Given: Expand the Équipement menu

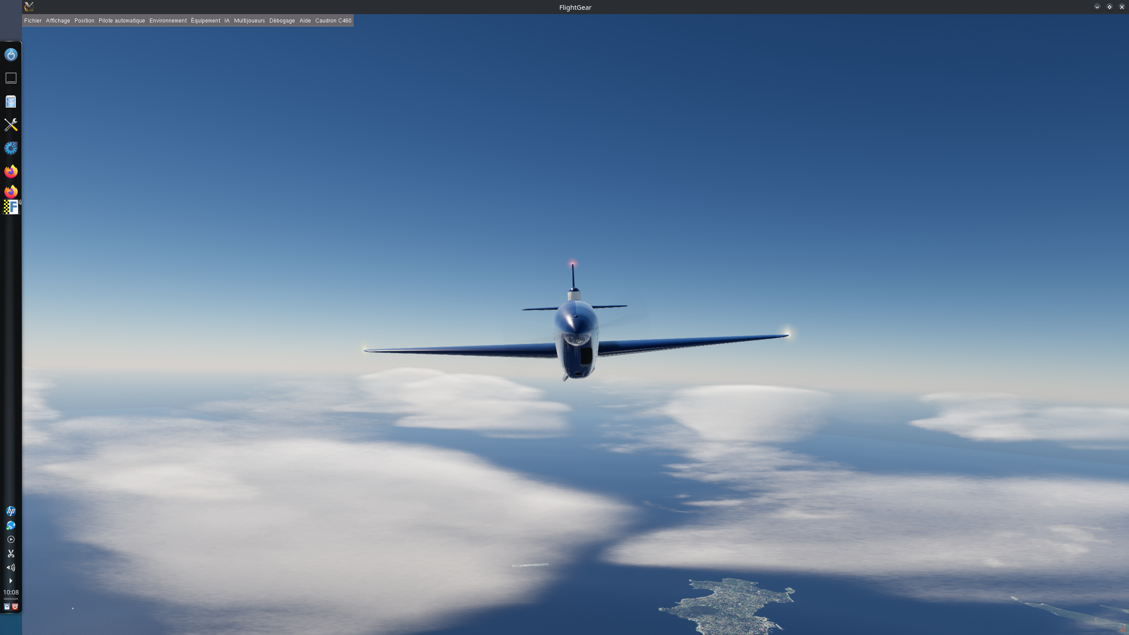Looking at the screenshot, I should [206, 21].
